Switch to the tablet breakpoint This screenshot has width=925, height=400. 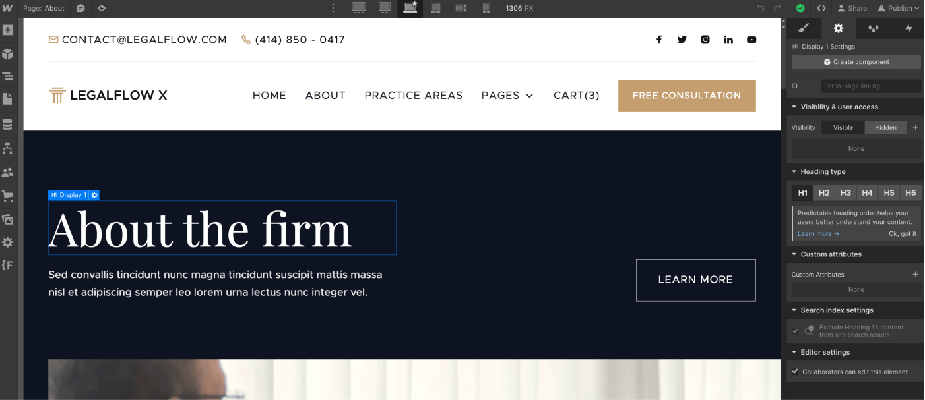pyautogui.click(x=435, y=8)
